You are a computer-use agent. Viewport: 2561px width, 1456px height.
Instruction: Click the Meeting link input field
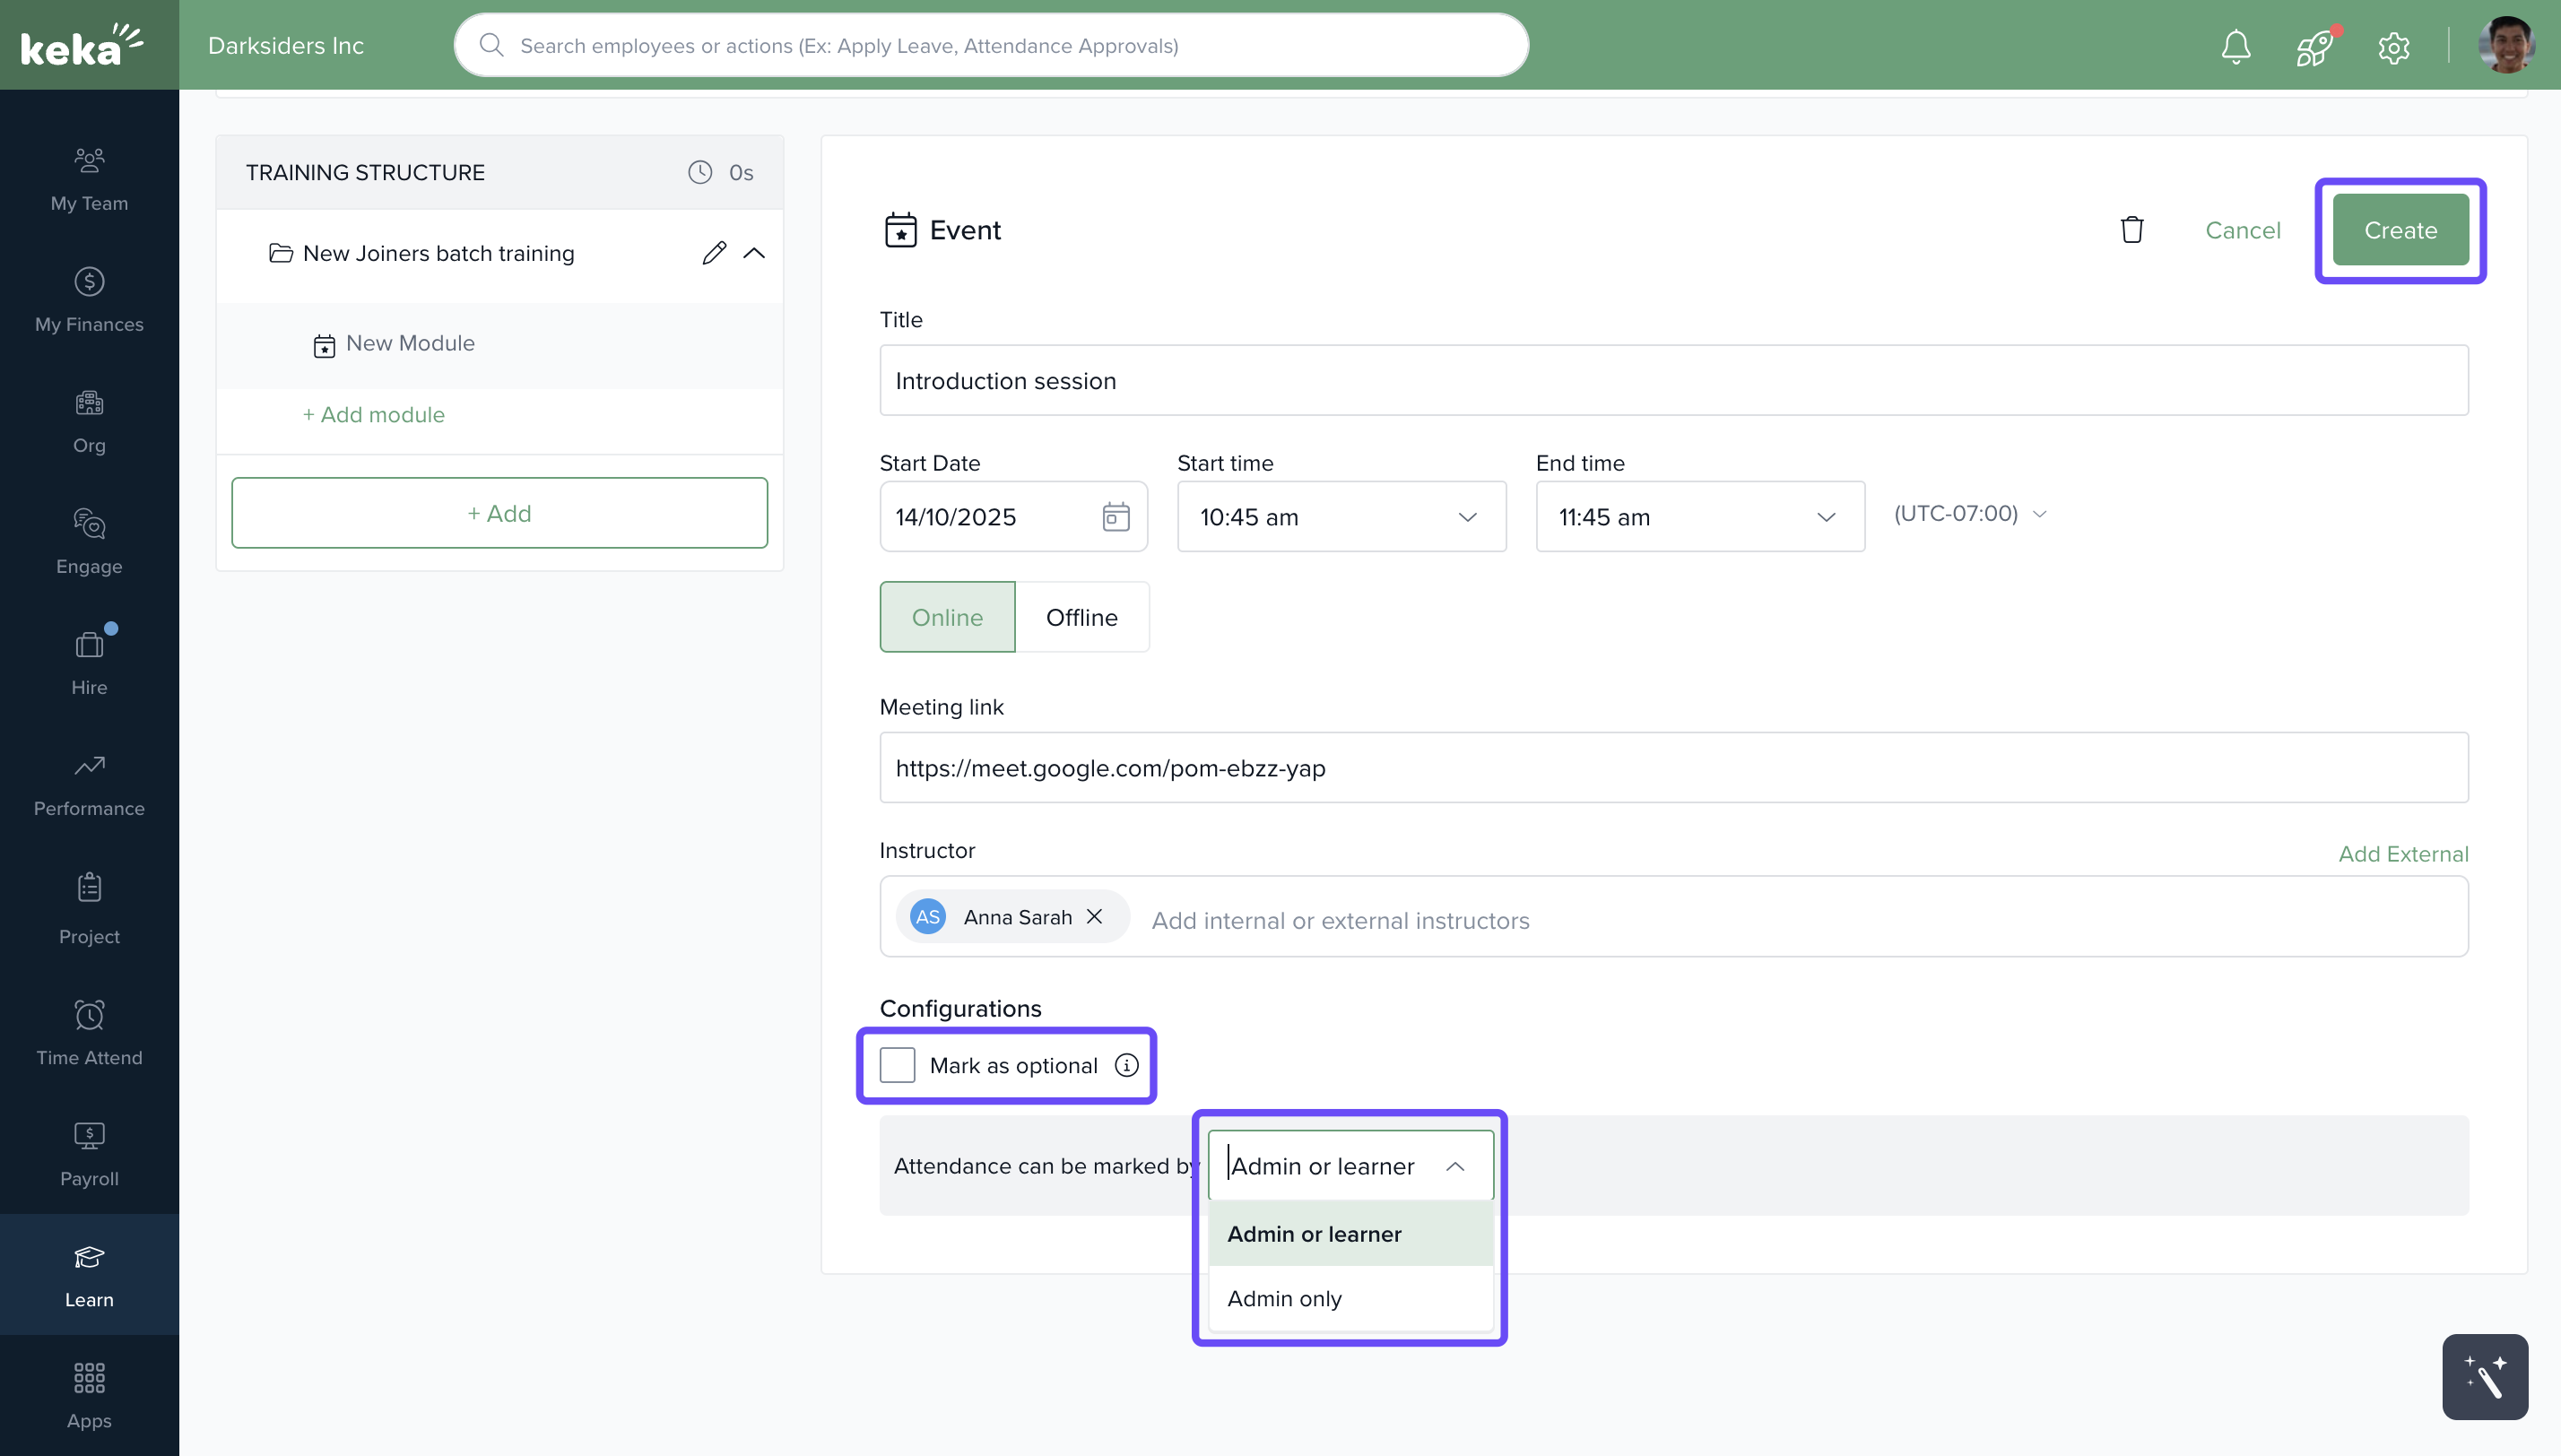1673,768
